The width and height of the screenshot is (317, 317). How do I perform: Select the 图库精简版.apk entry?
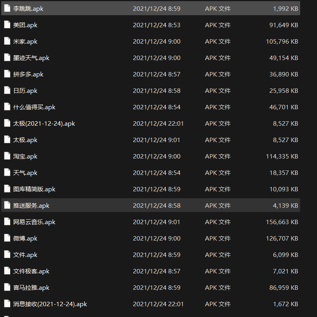tap(34, 189)
